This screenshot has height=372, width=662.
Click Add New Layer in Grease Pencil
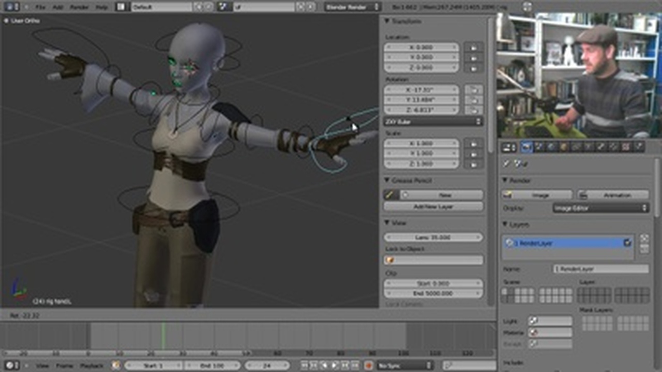(433, 206)
